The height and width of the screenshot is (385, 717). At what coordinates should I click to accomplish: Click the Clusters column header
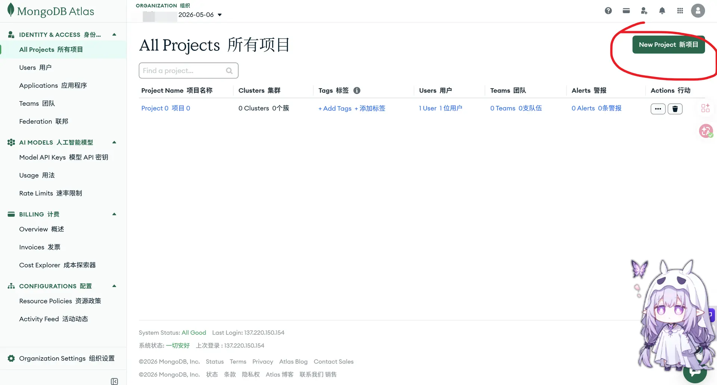pos(260,90)
